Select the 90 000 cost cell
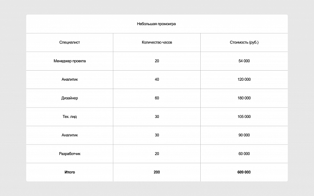 coord(244,135)
